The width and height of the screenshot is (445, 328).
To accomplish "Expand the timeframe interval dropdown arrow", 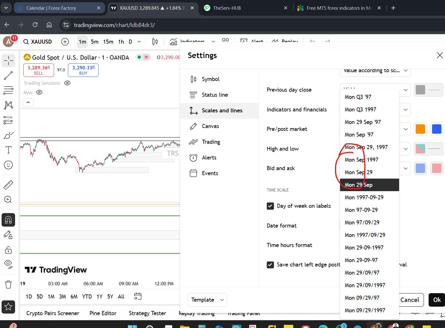I will pos(139,41).
